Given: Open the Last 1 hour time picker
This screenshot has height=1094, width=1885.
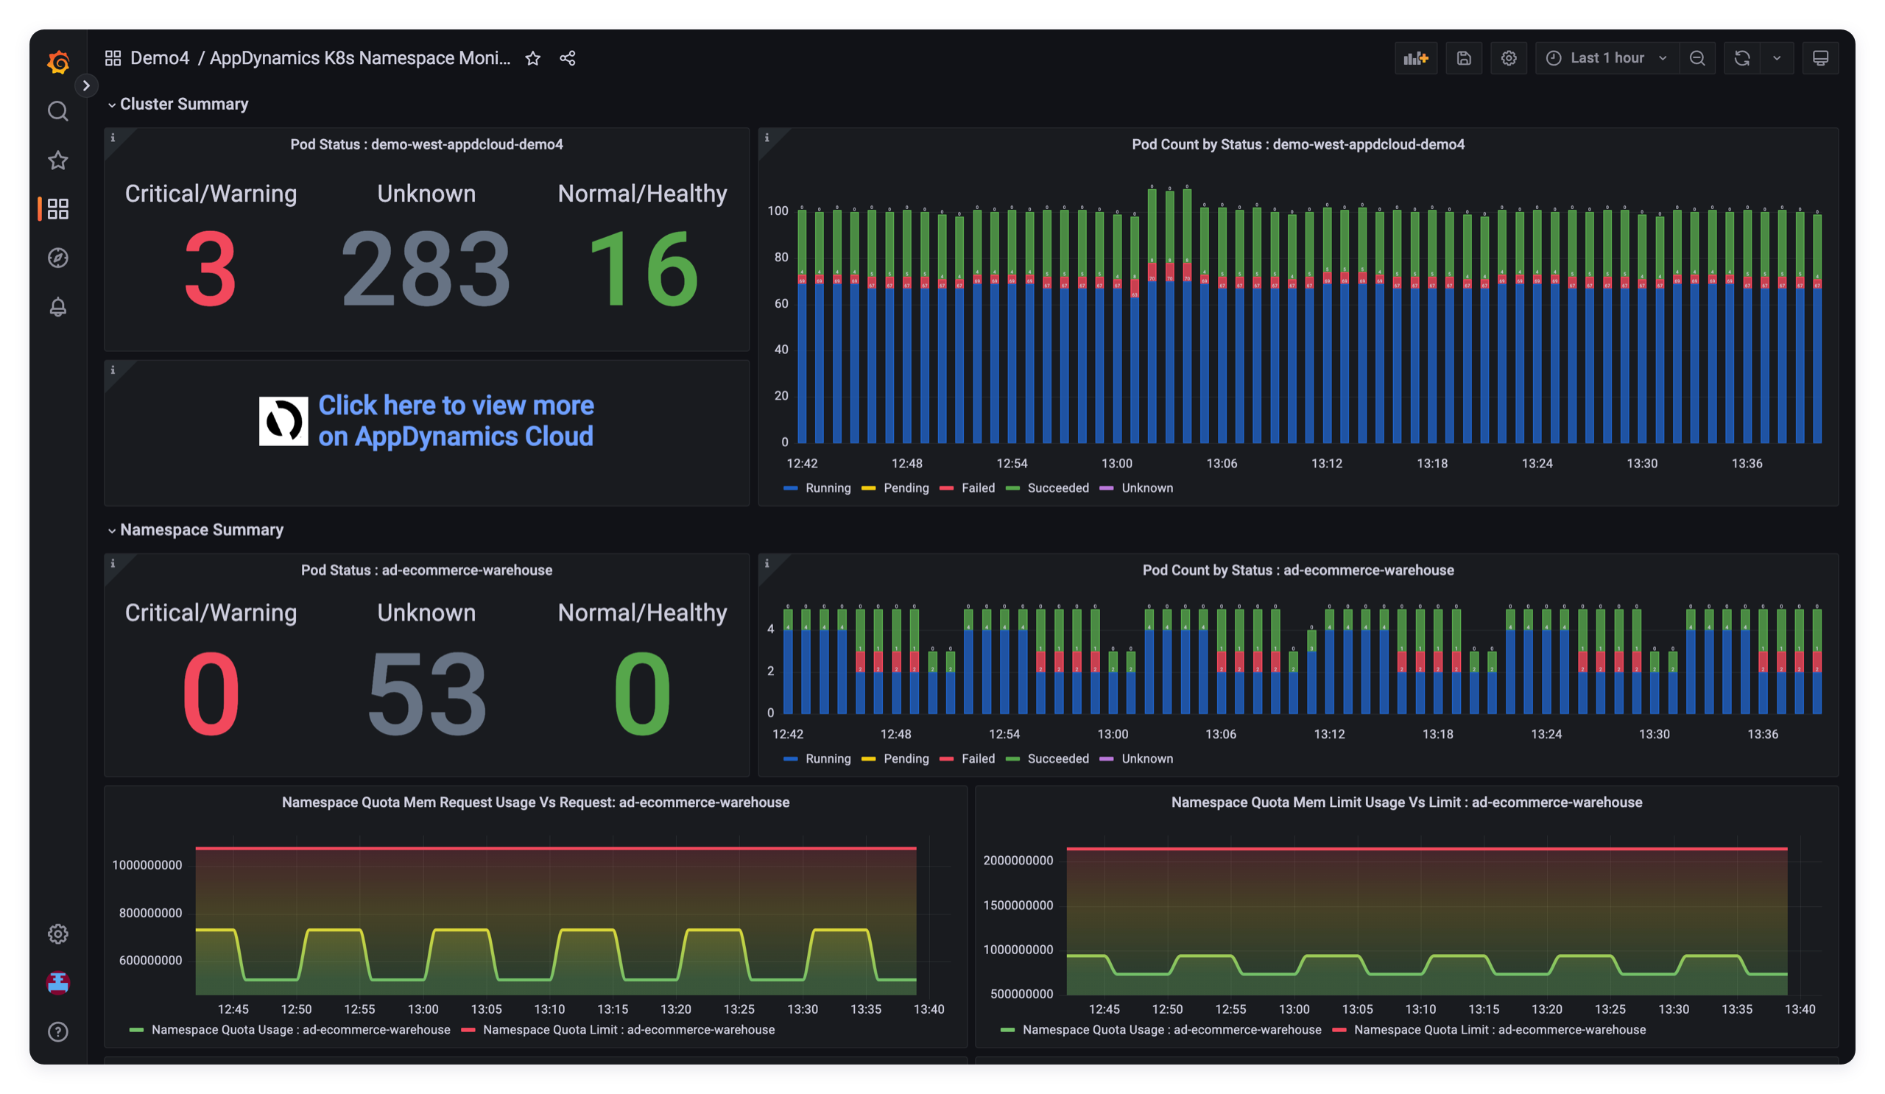Looking at the screenshot, I should tap(1607, 57).
